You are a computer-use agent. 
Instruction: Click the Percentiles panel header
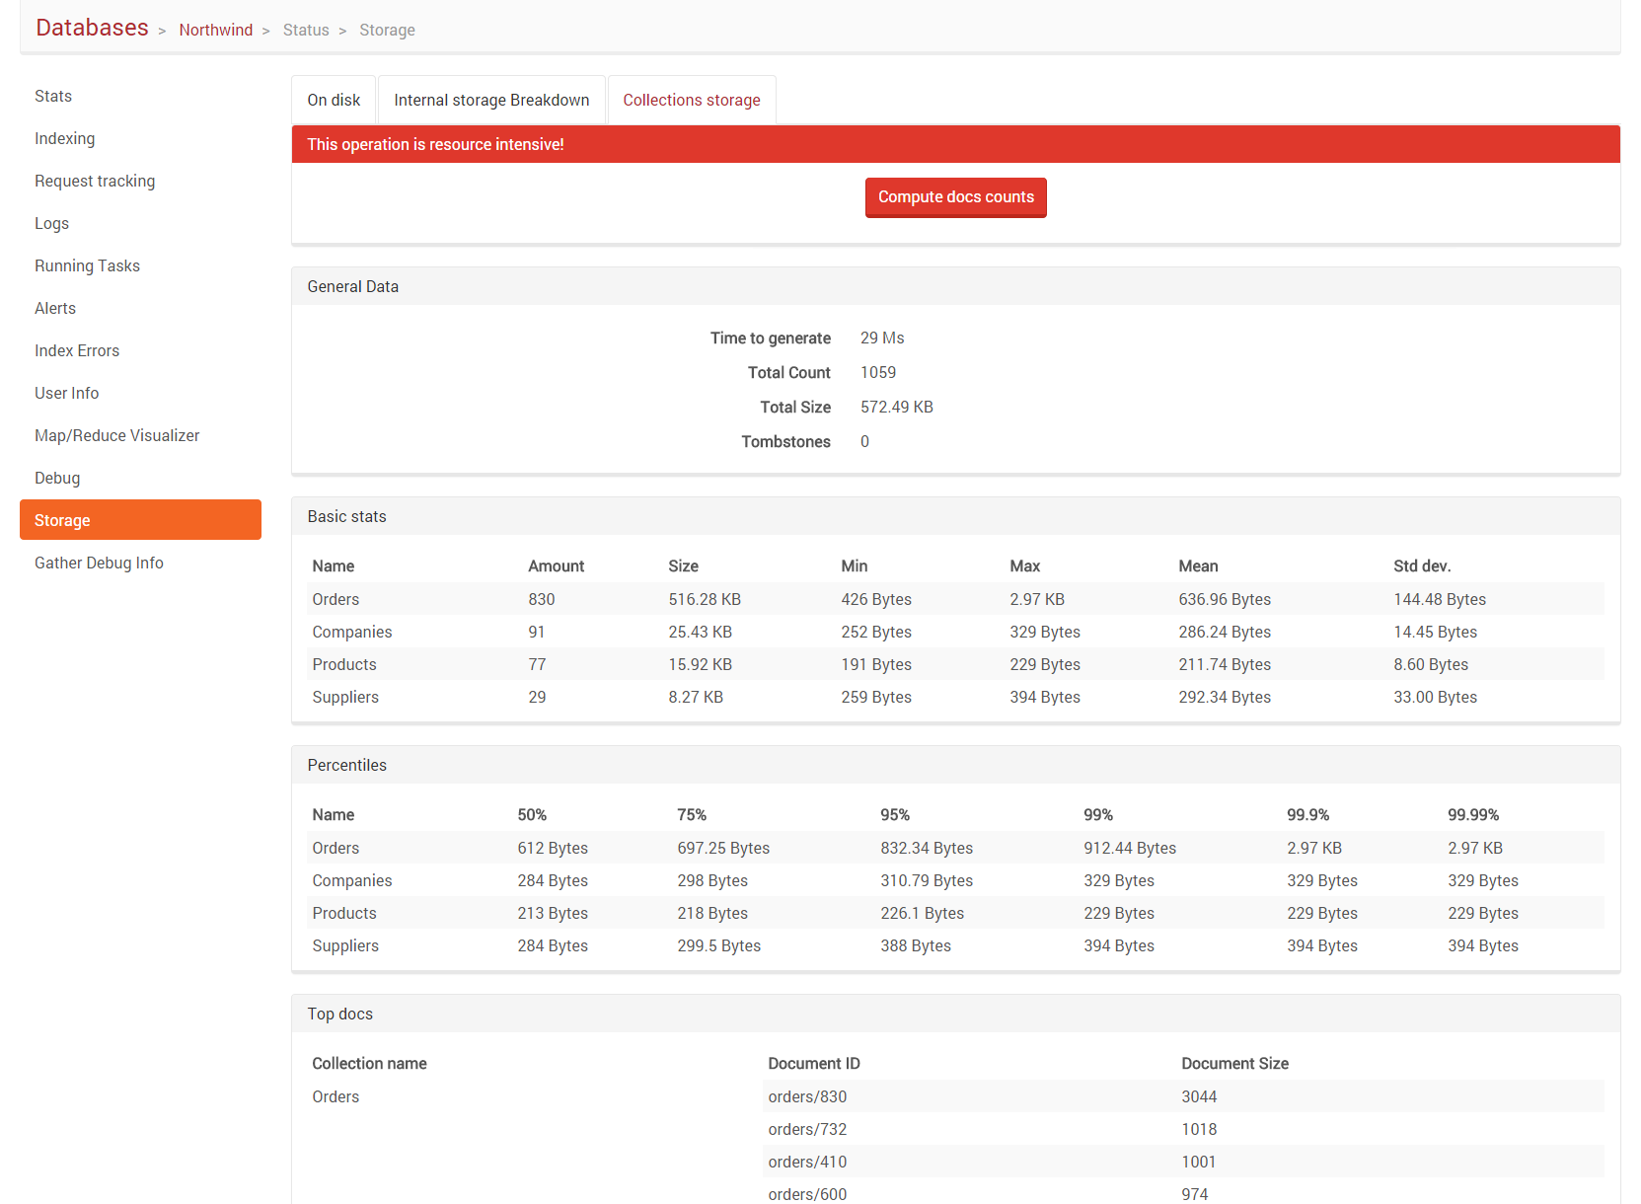tap(955, 765)
